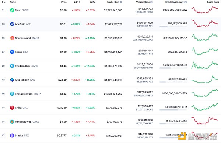Click ApeCoin circulating supply progress bar
This screenshot has height=144, width=221.
point(173,27)
